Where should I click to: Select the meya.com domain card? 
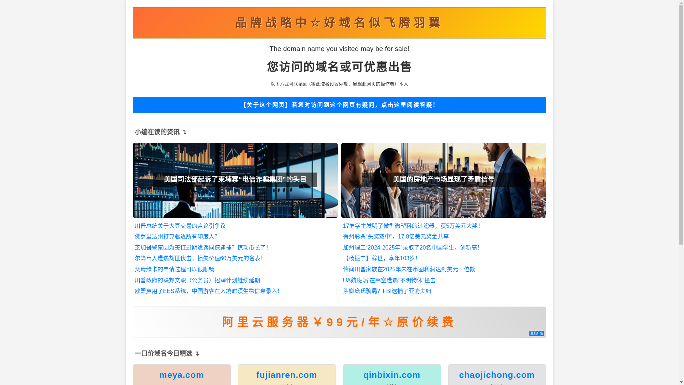point(181,375)
